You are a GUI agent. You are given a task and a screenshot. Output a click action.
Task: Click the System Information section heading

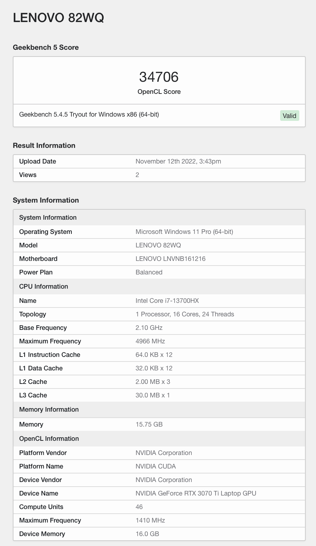coord(46,200)
